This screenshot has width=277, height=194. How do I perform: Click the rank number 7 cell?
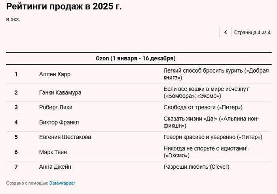click(16, 167)
